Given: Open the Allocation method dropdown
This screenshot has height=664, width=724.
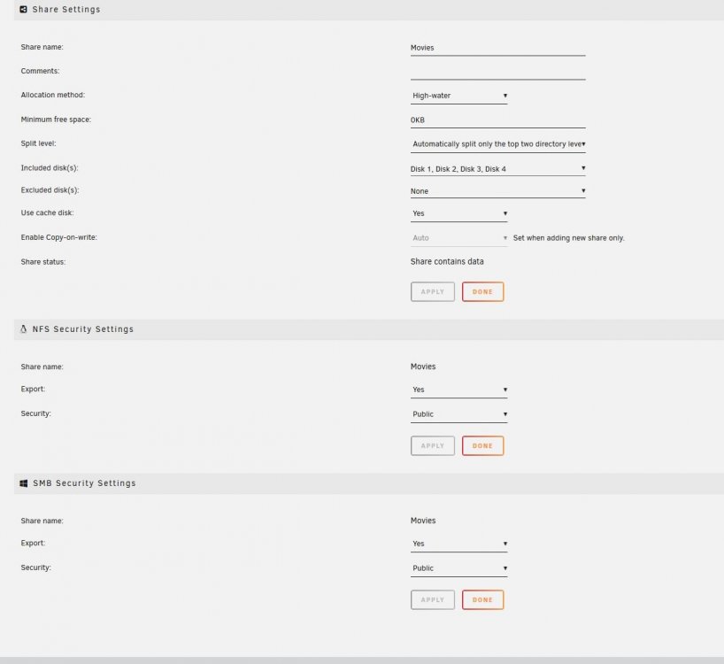Looking at the screenshot, I should pyautogui.click(x=459, y=96).
